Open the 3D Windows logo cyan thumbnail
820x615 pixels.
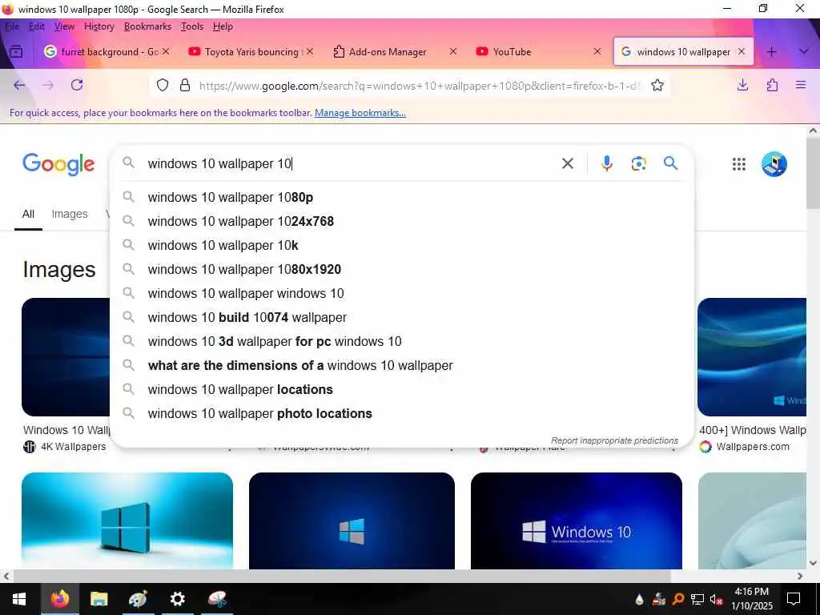coord(127,521)
